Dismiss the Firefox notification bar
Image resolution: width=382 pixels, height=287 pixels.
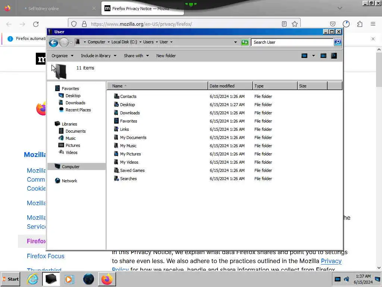373,39
